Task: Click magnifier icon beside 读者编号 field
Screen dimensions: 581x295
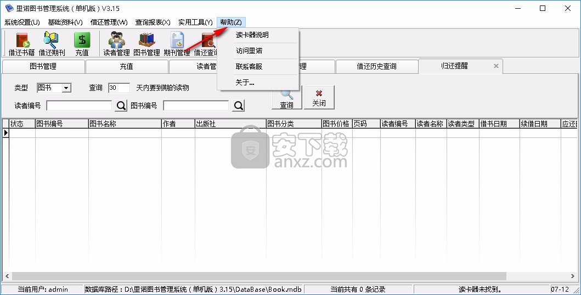Action: 121,106
